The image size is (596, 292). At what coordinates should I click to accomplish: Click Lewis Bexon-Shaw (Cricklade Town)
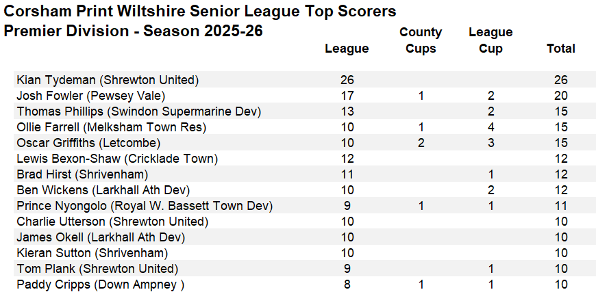coord(116,159)
